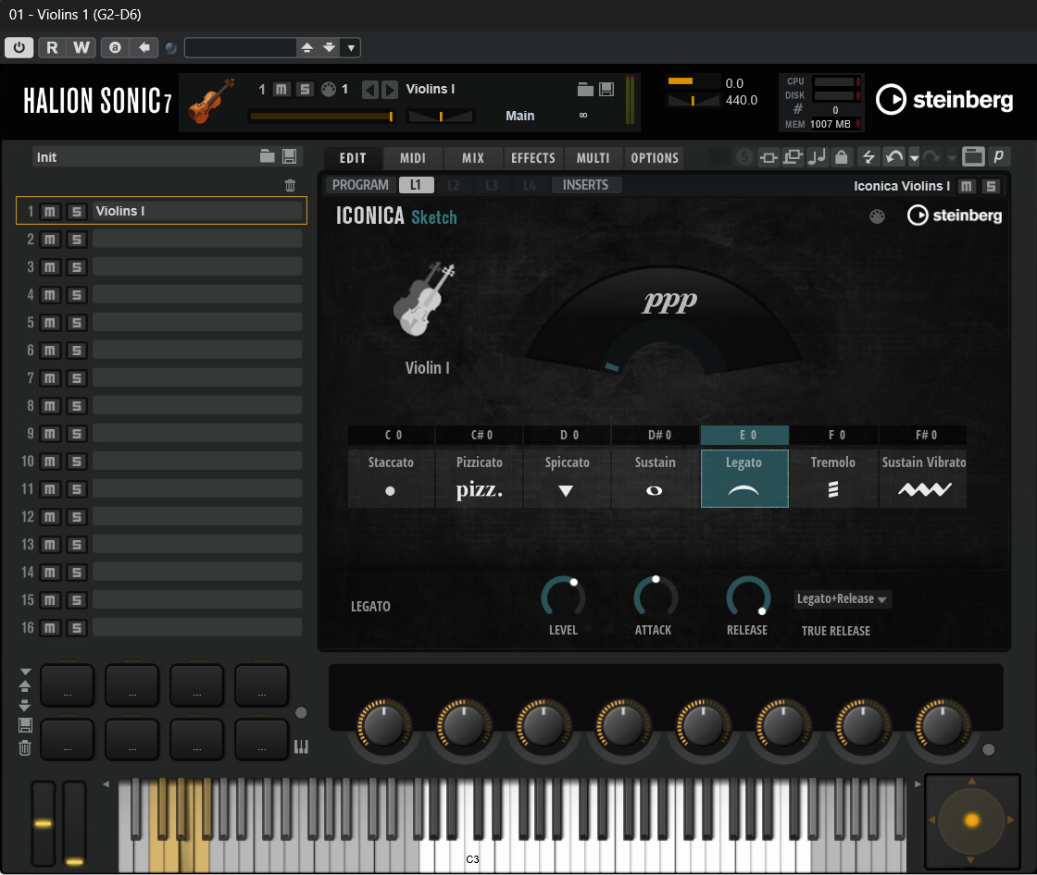This screenshot has width=1037, height=875.
Task: Click the MIDI reset lightning icon
Action: pos(868,157)
